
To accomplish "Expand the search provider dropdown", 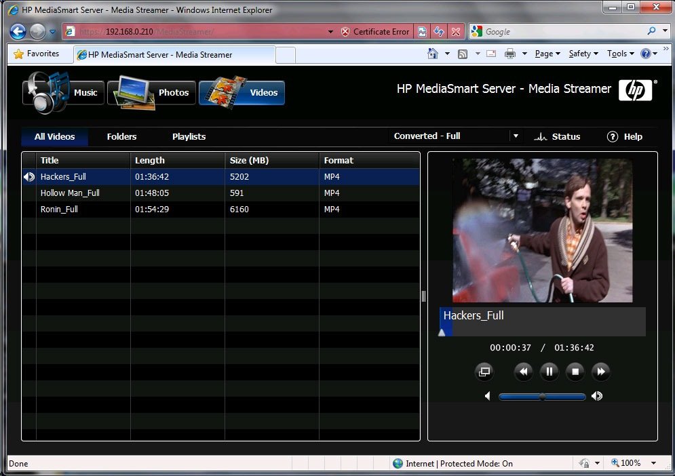I will pos(665,31).
